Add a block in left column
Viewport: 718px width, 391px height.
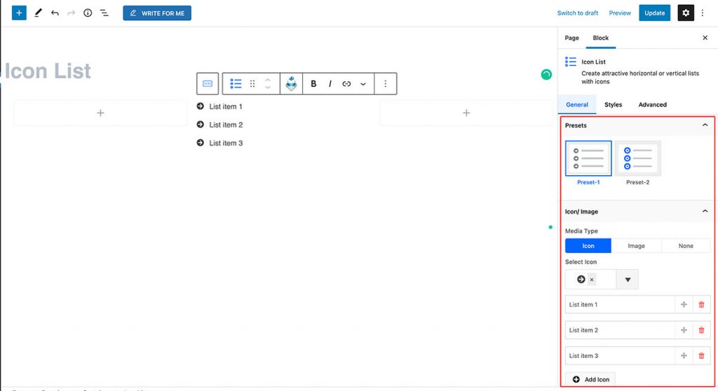(x=100, y=113)
